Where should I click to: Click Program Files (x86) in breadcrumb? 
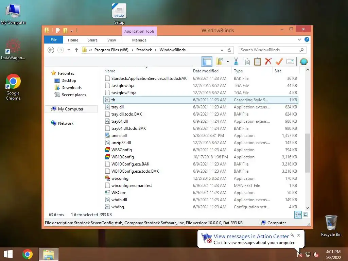coord(111,50)
